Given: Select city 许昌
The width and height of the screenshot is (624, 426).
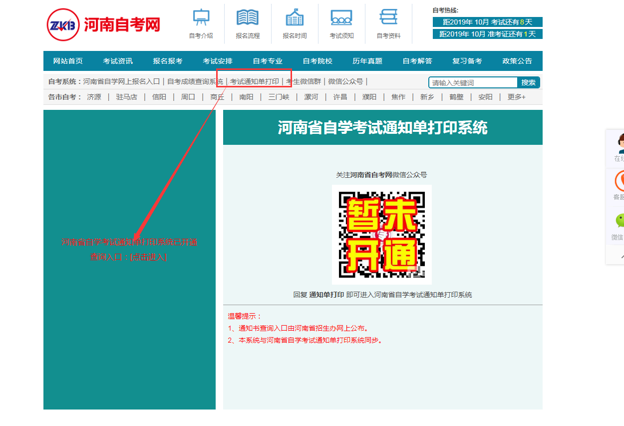Looking at the screenshot, I should (340, 97).
